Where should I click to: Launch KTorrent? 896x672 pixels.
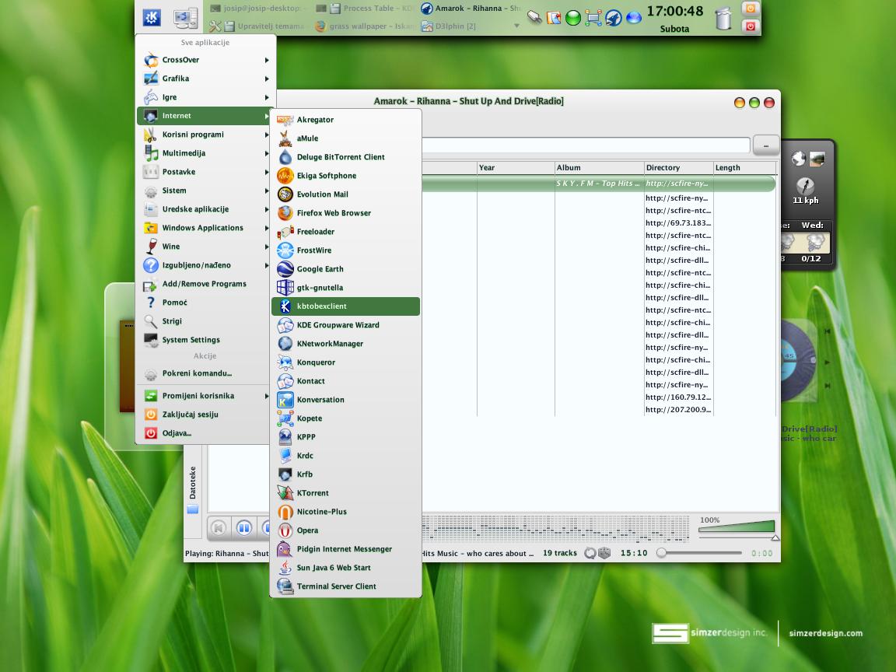(x=345, y=493)
